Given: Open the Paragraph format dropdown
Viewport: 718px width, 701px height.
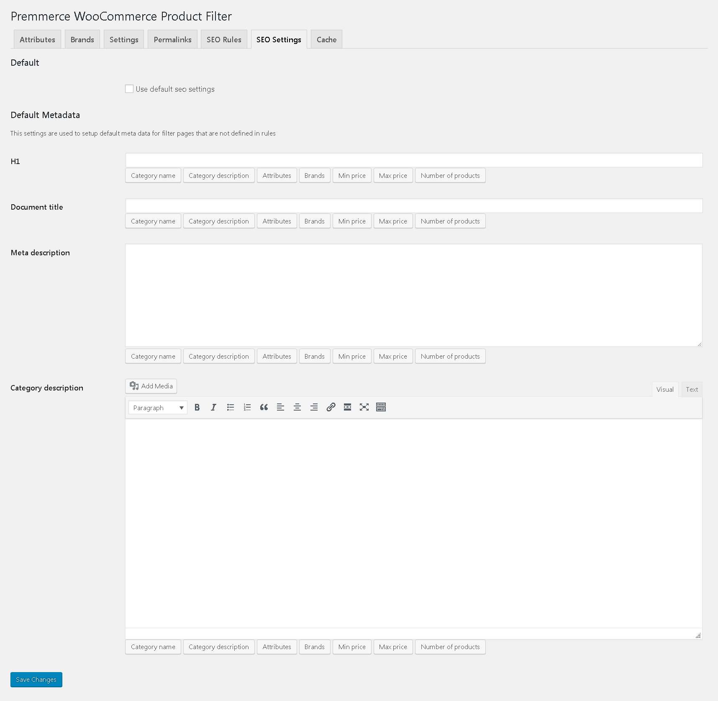Looking at the screenshot, I should [x=158, y=408].
